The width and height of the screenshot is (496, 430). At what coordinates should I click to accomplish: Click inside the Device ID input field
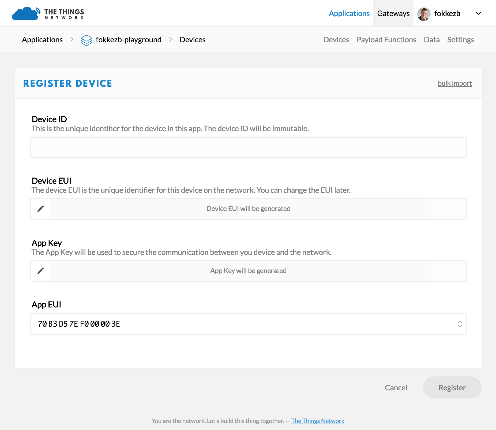click(x=249, y=147)
